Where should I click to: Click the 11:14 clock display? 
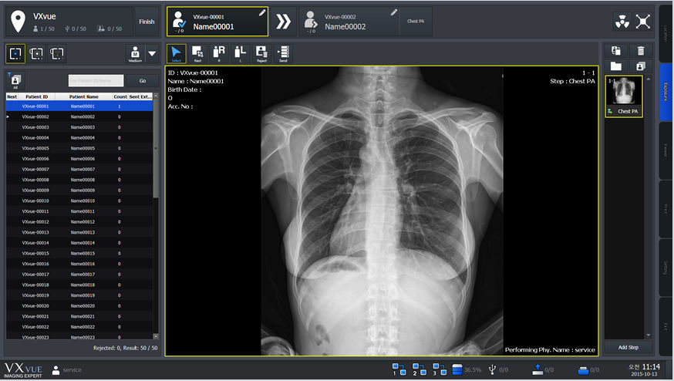click(x=651, y=367)
